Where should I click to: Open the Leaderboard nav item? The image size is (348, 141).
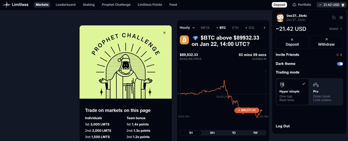coord(66,5)
